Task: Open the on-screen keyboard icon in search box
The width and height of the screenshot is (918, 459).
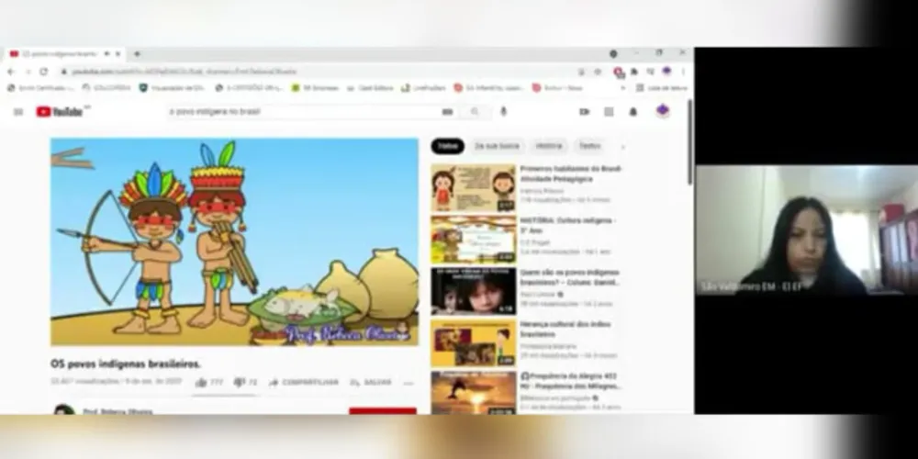Action: point(447,112)
